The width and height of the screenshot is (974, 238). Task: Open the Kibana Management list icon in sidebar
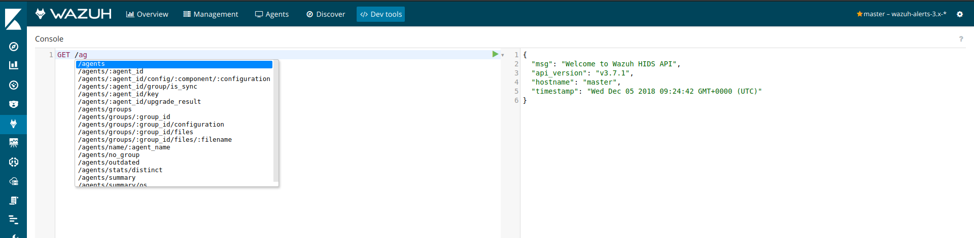tap(14, 220)
